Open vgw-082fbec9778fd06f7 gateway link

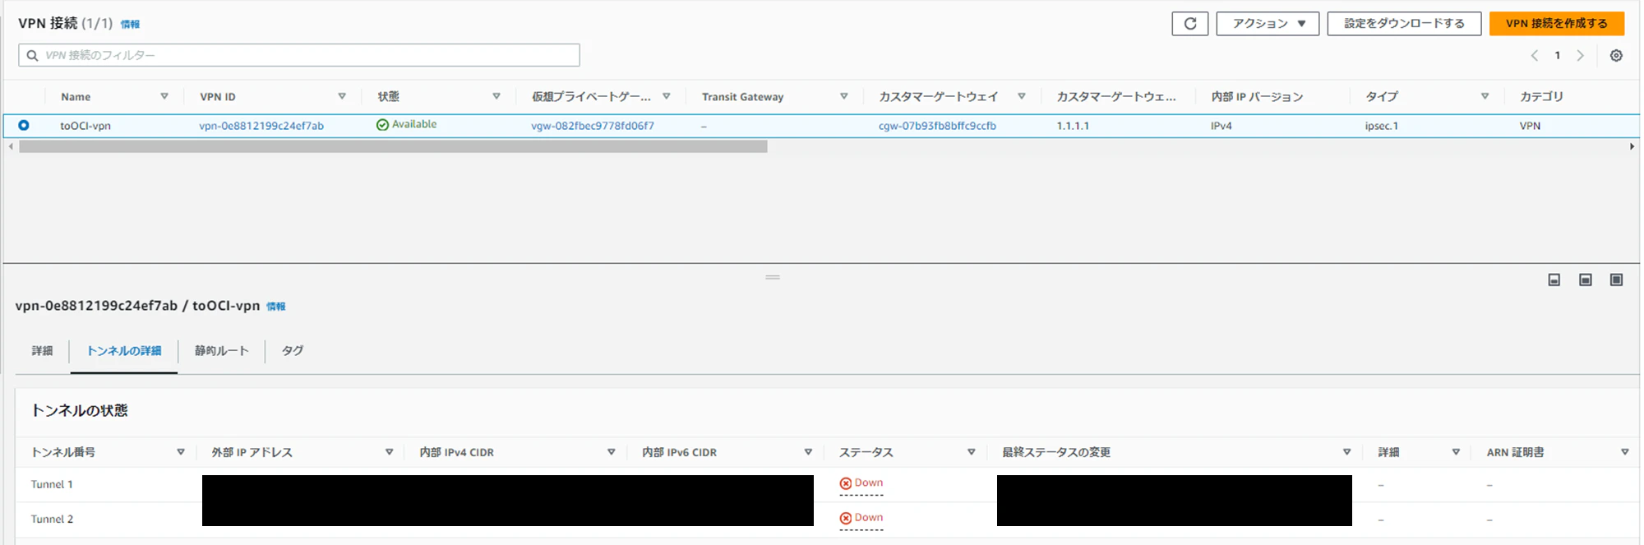pos(593,126)
